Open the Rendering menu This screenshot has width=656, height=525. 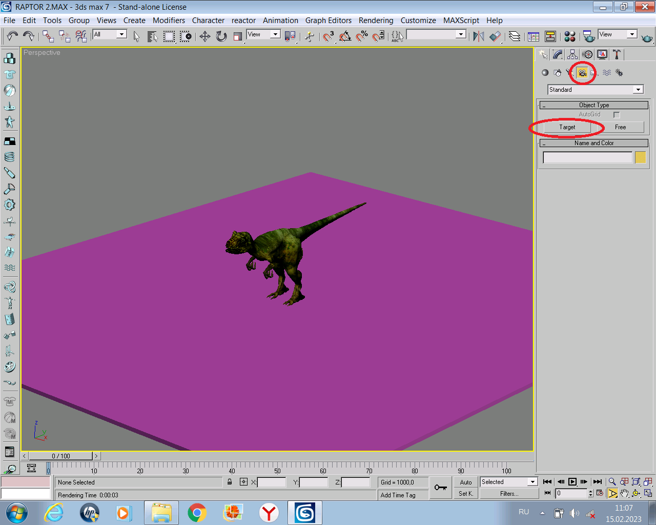pyautogui.click(x=376, y=21)
